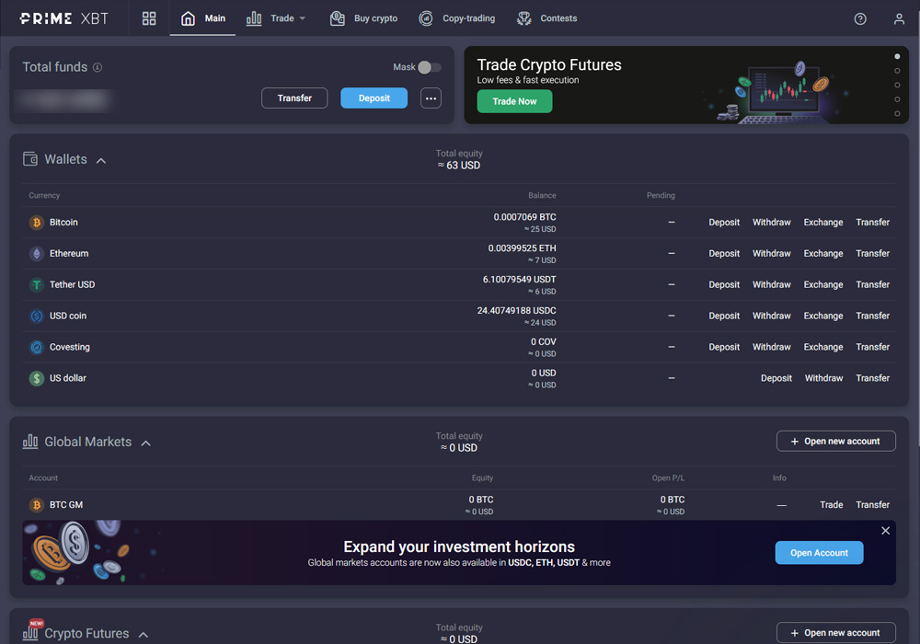Click the BTC GM account icon
The image size is (920, 644).
(37, 504)
